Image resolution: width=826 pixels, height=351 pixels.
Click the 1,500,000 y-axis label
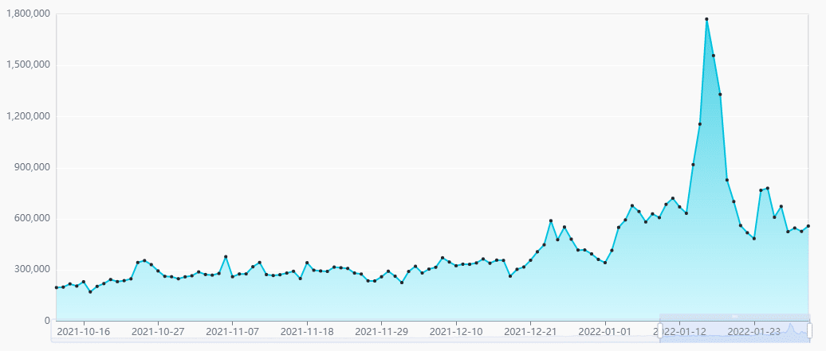coord(28,65)
